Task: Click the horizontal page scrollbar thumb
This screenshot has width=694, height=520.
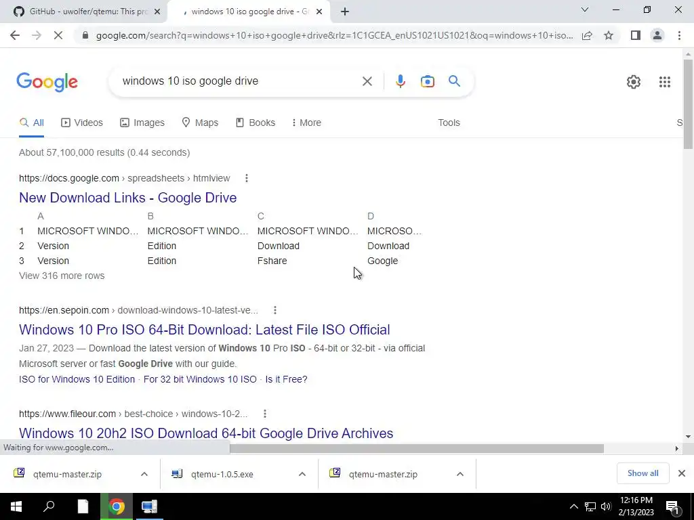Action: pos(417,448)
